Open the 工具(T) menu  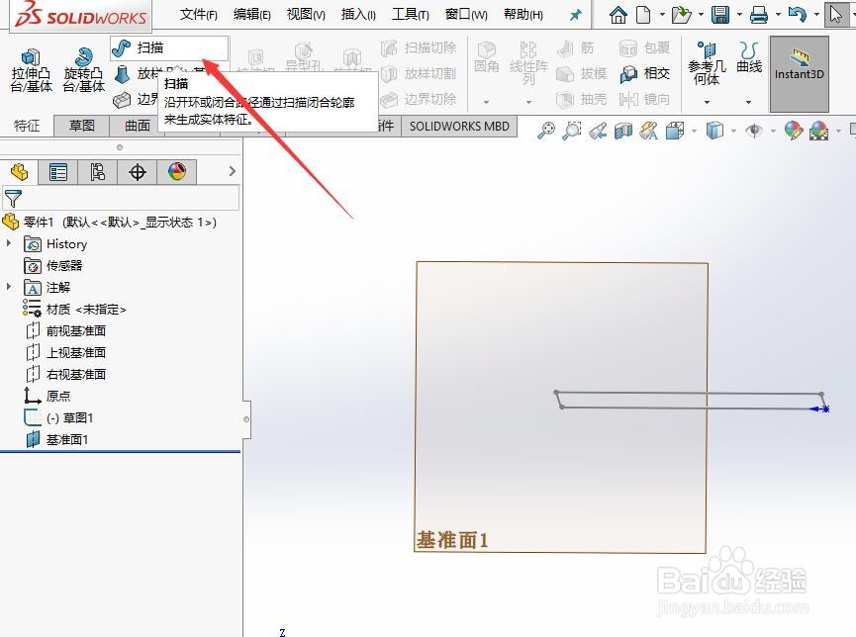point(411,15)
